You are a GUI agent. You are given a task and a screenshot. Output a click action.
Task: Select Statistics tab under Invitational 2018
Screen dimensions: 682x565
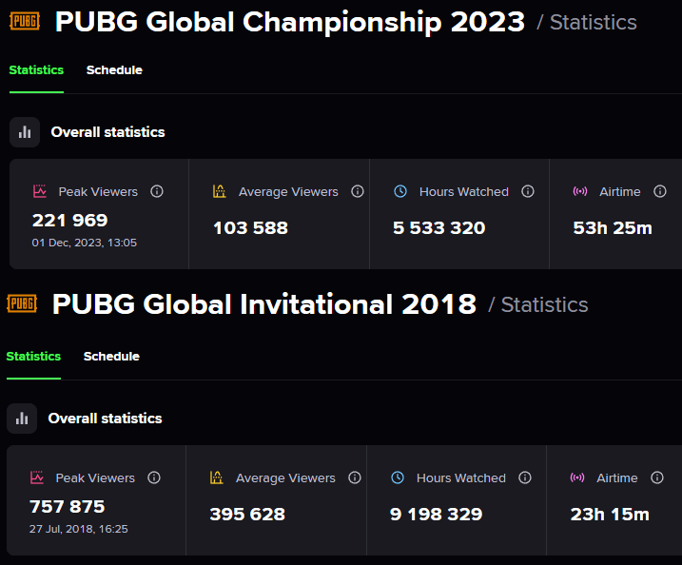click(x=33, y=357)
